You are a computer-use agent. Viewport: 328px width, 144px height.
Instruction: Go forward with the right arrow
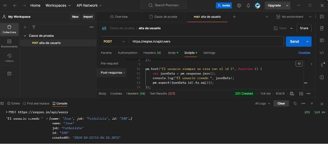coord(24,6)
